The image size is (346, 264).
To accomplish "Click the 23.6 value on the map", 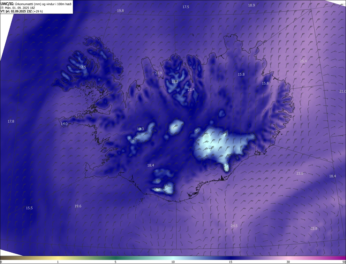I will coord(300,174).
